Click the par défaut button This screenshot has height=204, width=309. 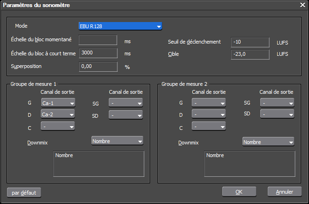coord(24,193)
